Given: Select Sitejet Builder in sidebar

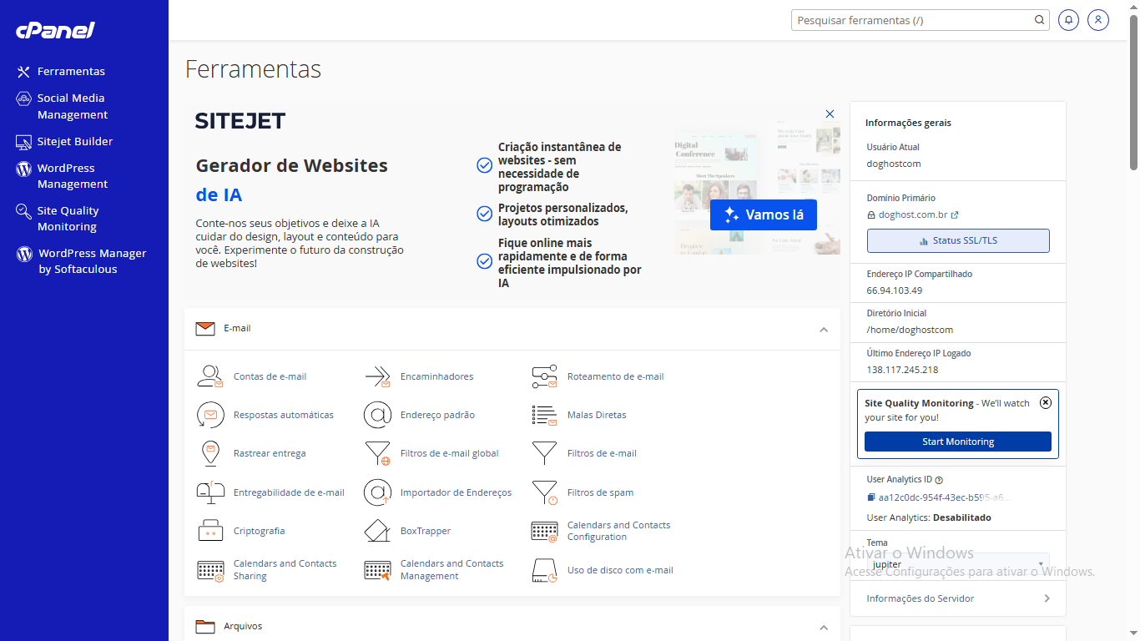Looking at the screenshot, I should [x=74, y=142].
